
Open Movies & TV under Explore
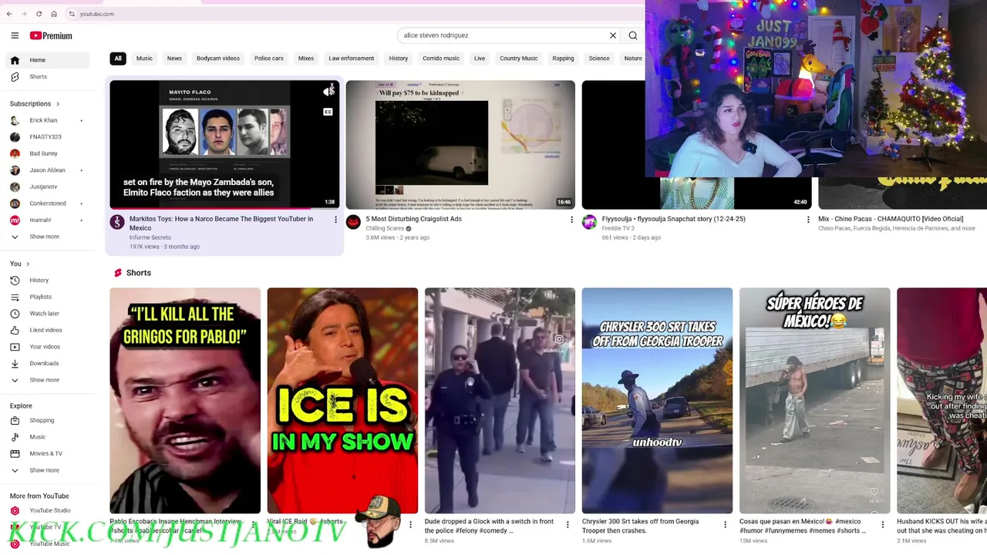coord(49,454)
